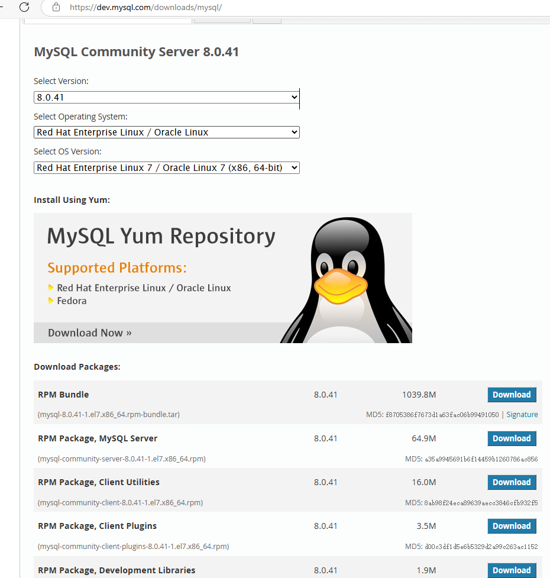Click the MySQL Community Server 8.0.41 heading
550x578 pixels.
(137, 52)
